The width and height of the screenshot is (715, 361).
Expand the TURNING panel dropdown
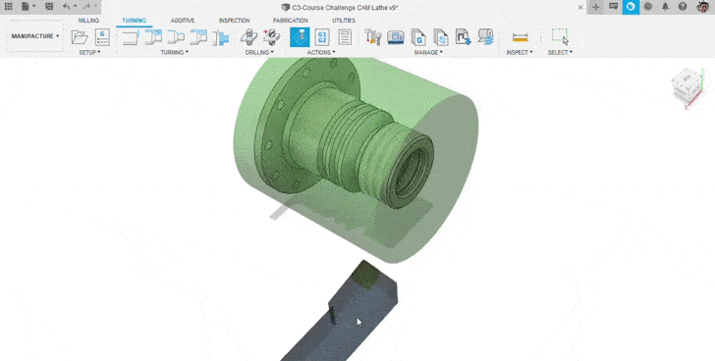coord(174,52)
